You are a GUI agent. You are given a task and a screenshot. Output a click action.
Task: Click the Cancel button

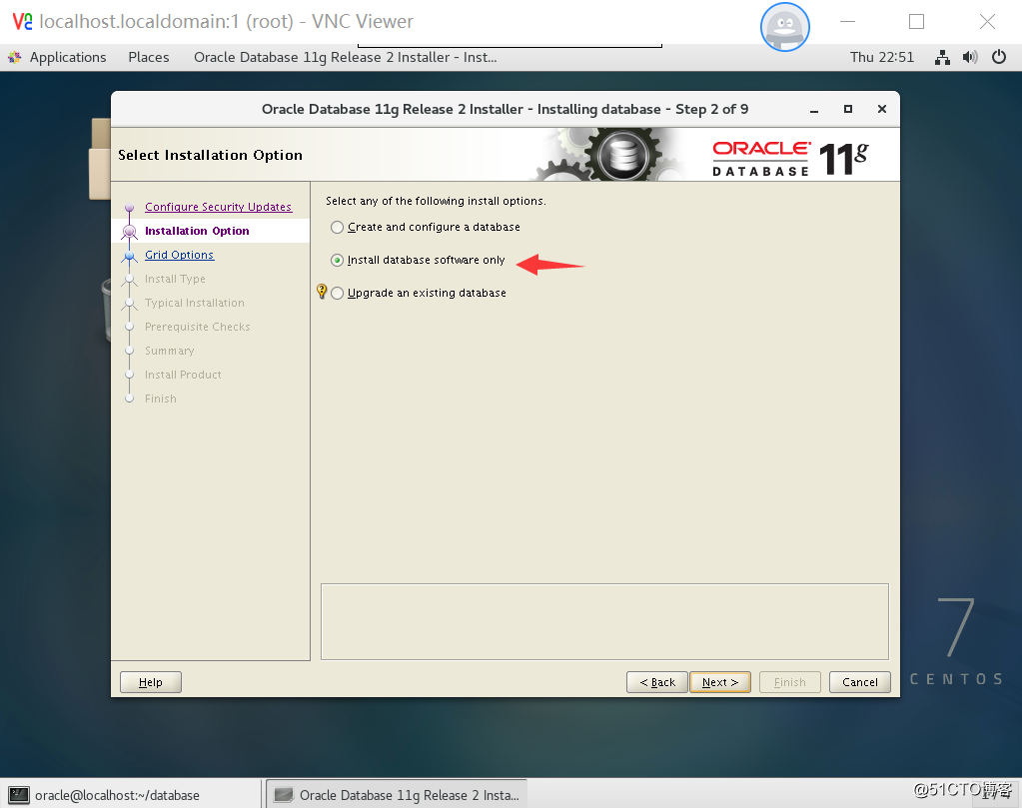(x=860, y=682)
